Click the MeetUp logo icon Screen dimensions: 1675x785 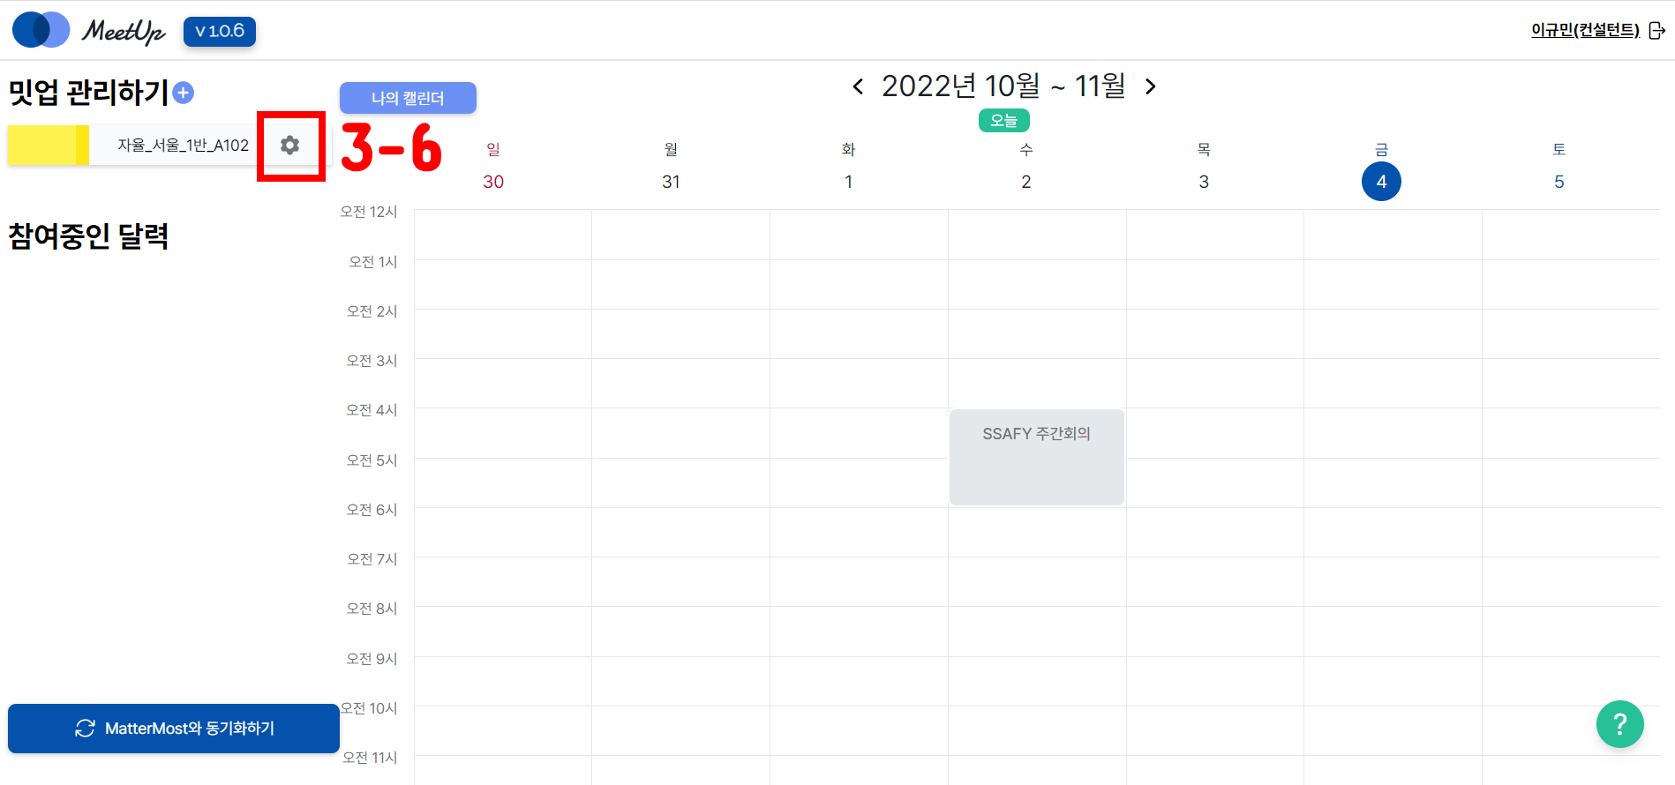(41, 30)
